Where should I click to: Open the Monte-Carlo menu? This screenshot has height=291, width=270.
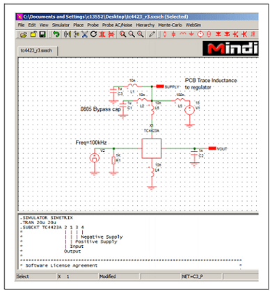170,25
